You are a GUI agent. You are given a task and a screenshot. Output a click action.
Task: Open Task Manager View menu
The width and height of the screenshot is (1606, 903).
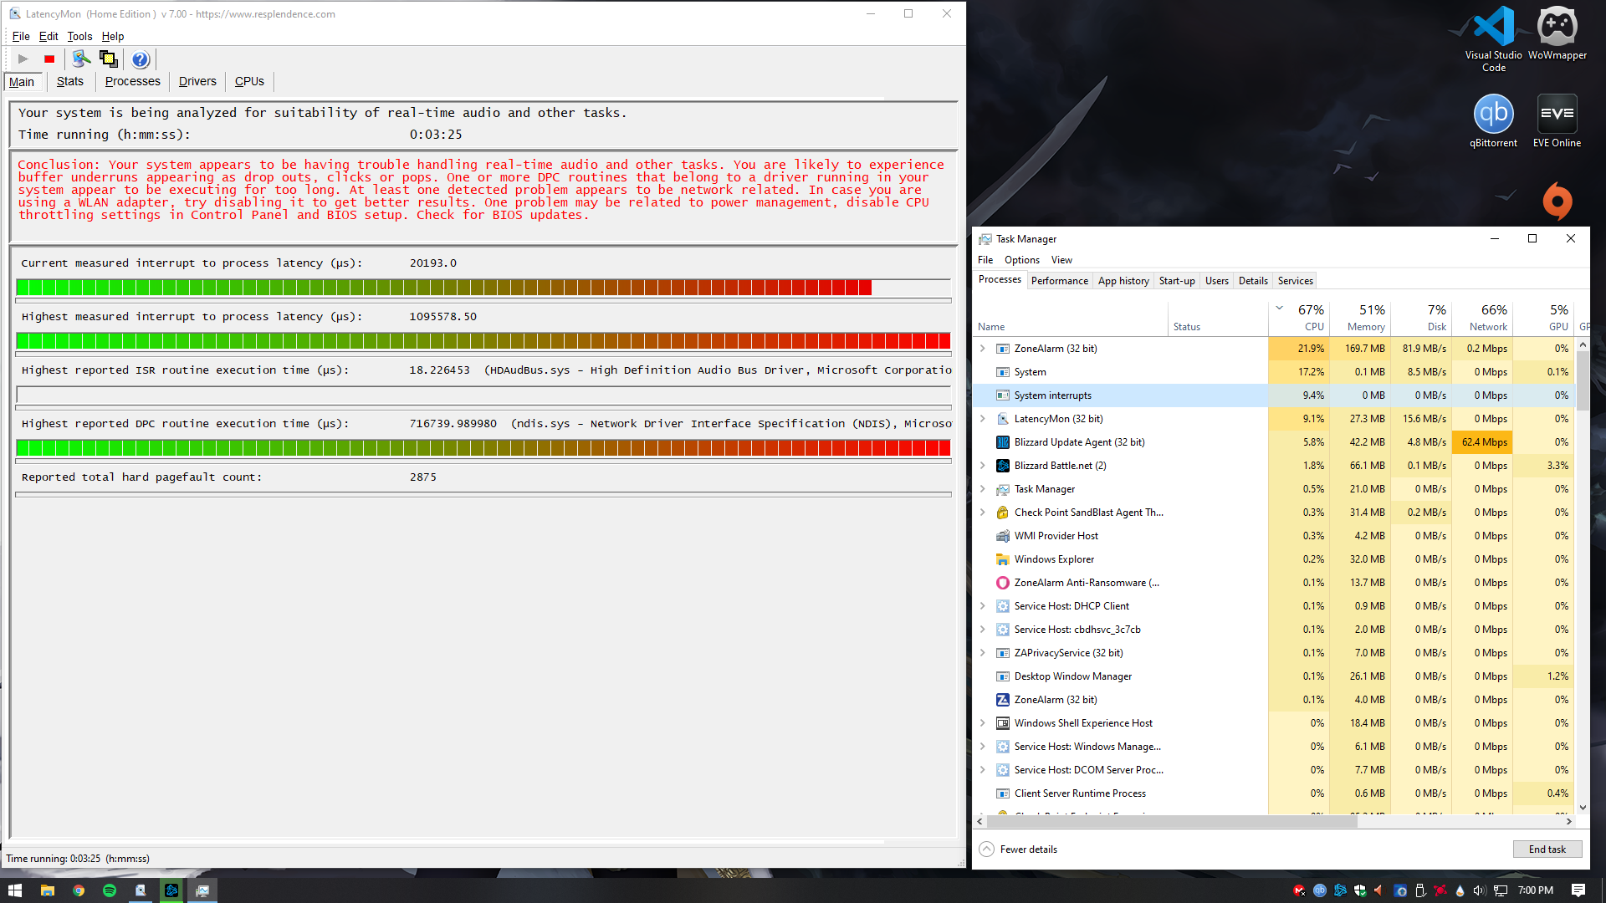coord(1061,260)
